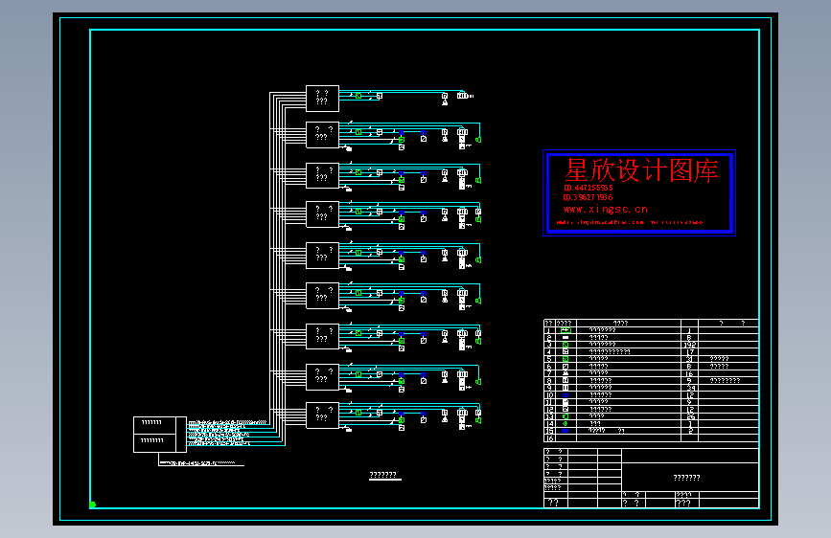
Task: Select the white bar symbol in legend row 2
Action: pyautogui.click(x=566, y=337)
